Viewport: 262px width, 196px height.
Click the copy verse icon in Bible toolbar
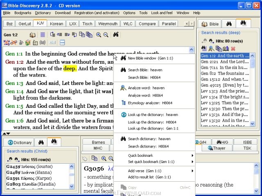pyautogui.click(x=82, y=34)
